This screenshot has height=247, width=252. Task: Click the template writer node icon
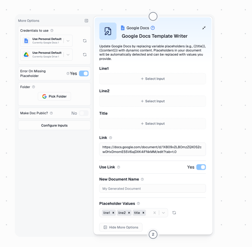108,31
